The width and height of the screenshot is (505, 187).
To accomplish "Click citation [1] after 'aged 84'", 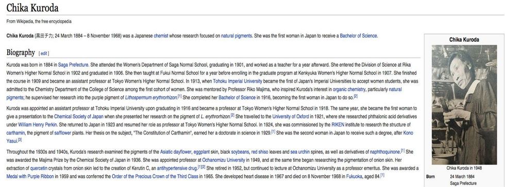I will [382, 175].
